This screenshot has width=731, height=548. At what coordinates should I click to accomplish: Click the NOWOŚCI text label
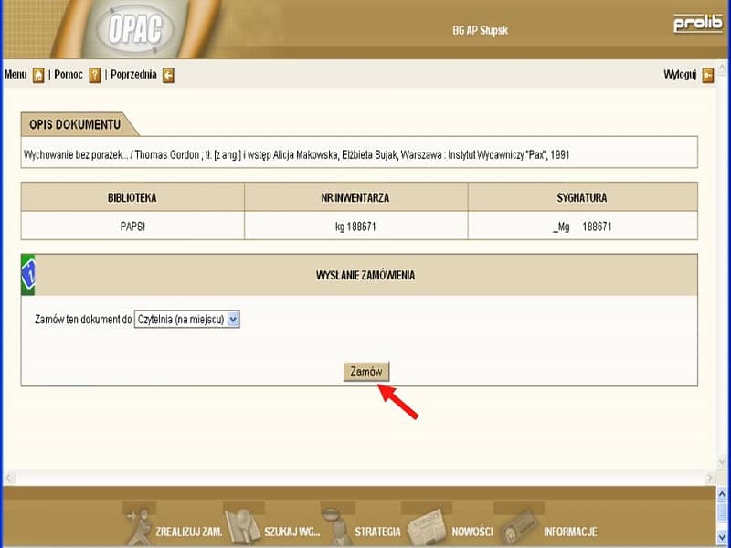pos(472,532)
